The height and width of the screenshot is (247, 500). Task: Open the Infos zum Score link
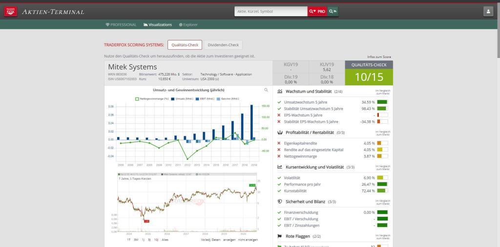[x=379, y=57]
